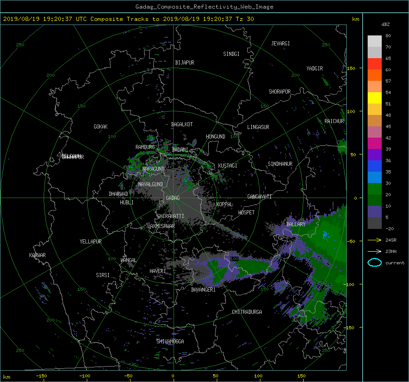Click the BALLARY city label
Image resolution: width=409 pixels, height=382 pixels.
click(x=296, y=224)
